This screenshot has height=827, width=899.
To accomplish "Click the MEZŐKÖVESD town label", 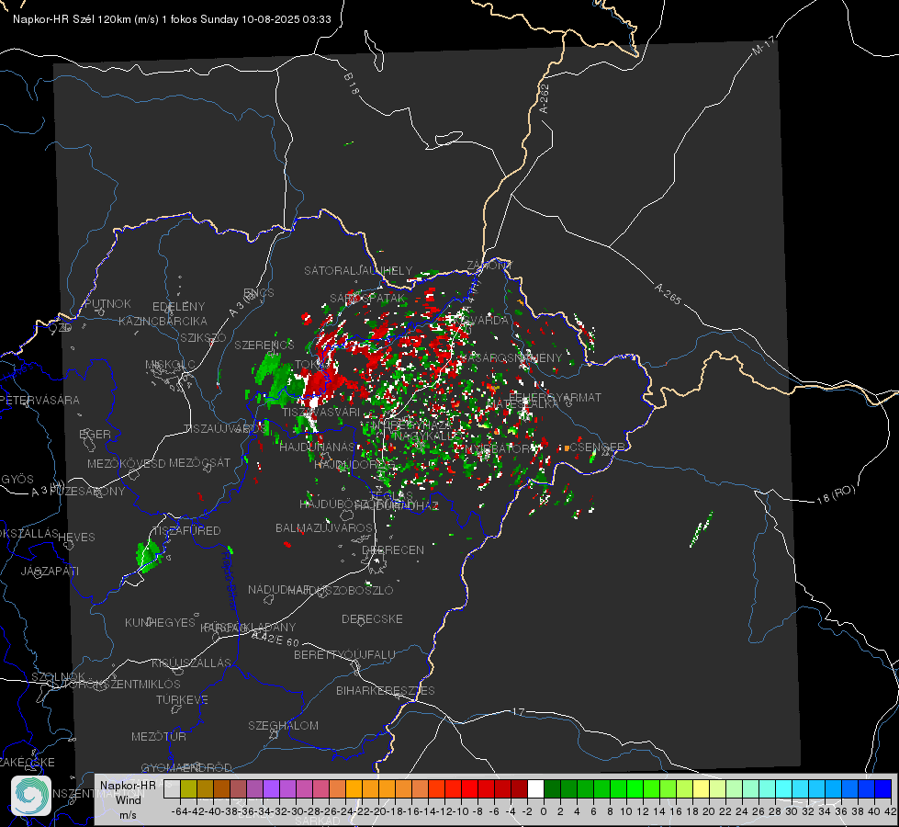I will pos(126,463).
